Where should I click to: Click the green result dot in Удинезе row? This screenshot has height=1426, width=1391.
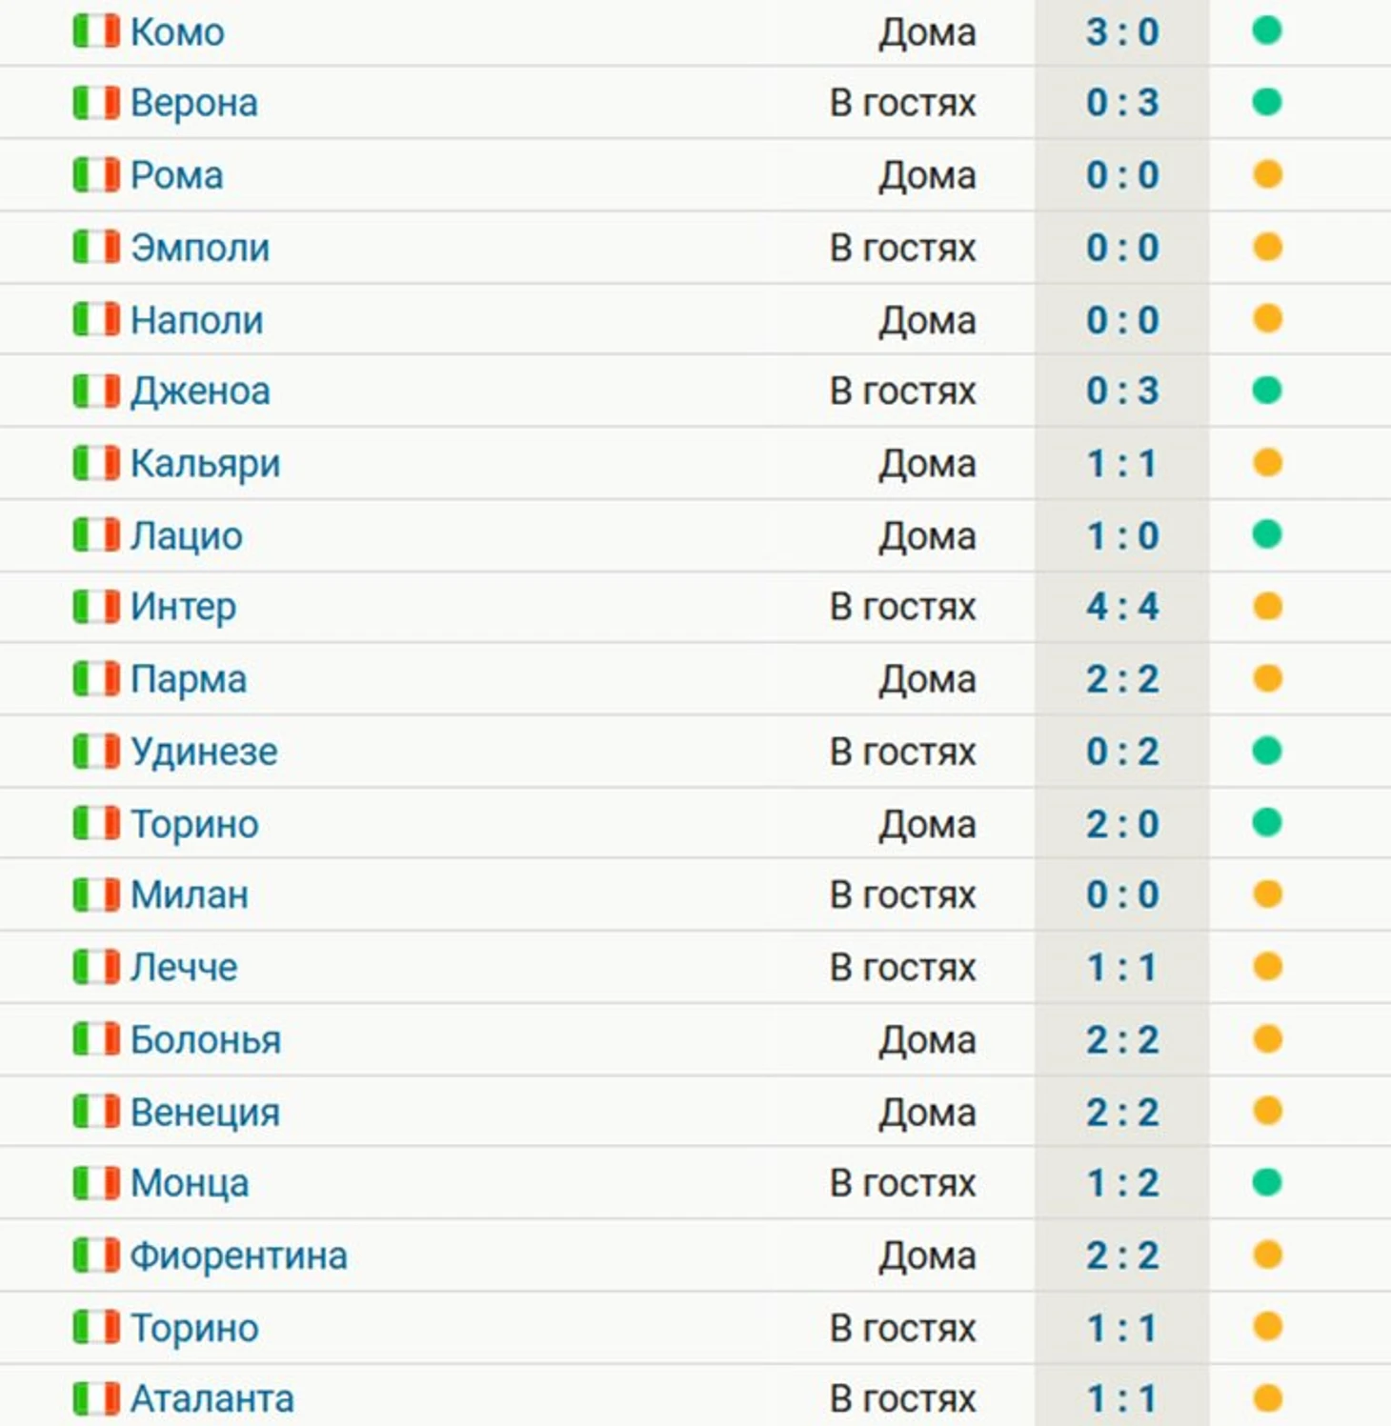pyautogui.click(x=1266, y=751)
